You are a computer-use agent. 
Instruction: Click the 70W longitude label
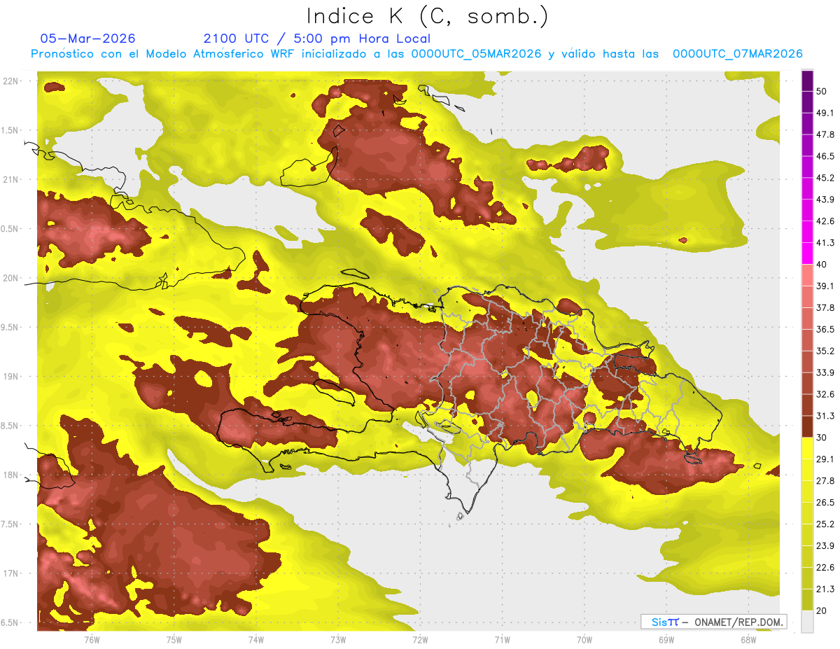584,639
